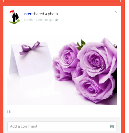Click the bottom edge of previous post card
This screenshot has height=133, width=129.
[62, 1]
